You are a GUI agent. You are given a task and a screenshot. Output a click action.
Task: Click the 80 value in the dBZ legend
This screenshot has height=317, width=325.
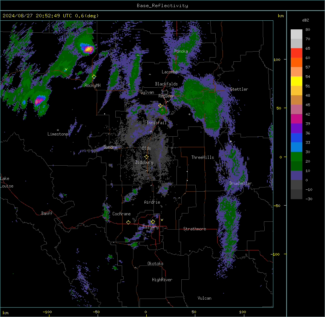[308, 30]
